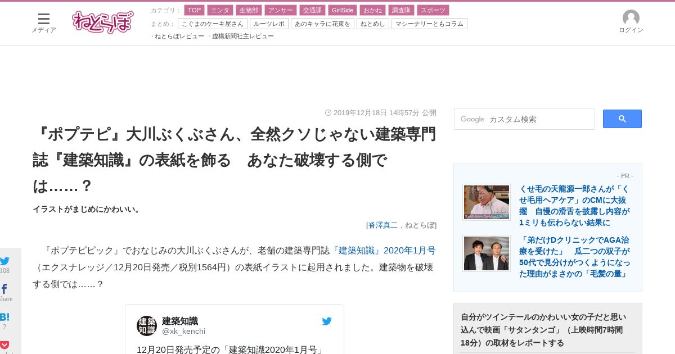
Task: Open the メディア hamburger menu
Action: [x=44, y=22]
